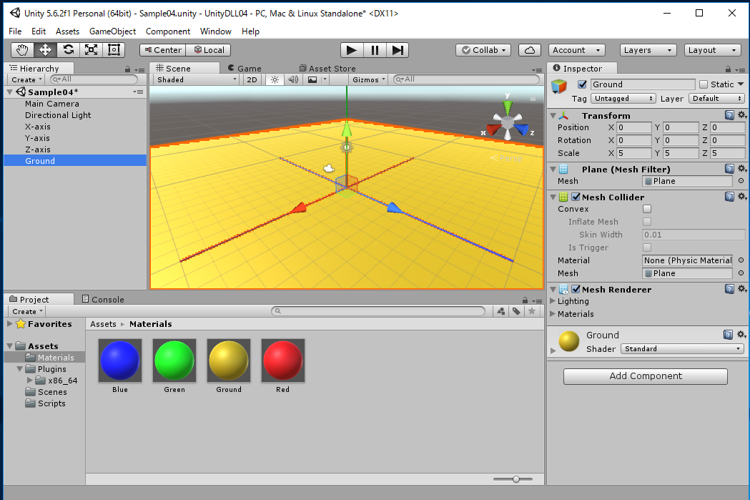Select the Red material thumbnail

283,361
